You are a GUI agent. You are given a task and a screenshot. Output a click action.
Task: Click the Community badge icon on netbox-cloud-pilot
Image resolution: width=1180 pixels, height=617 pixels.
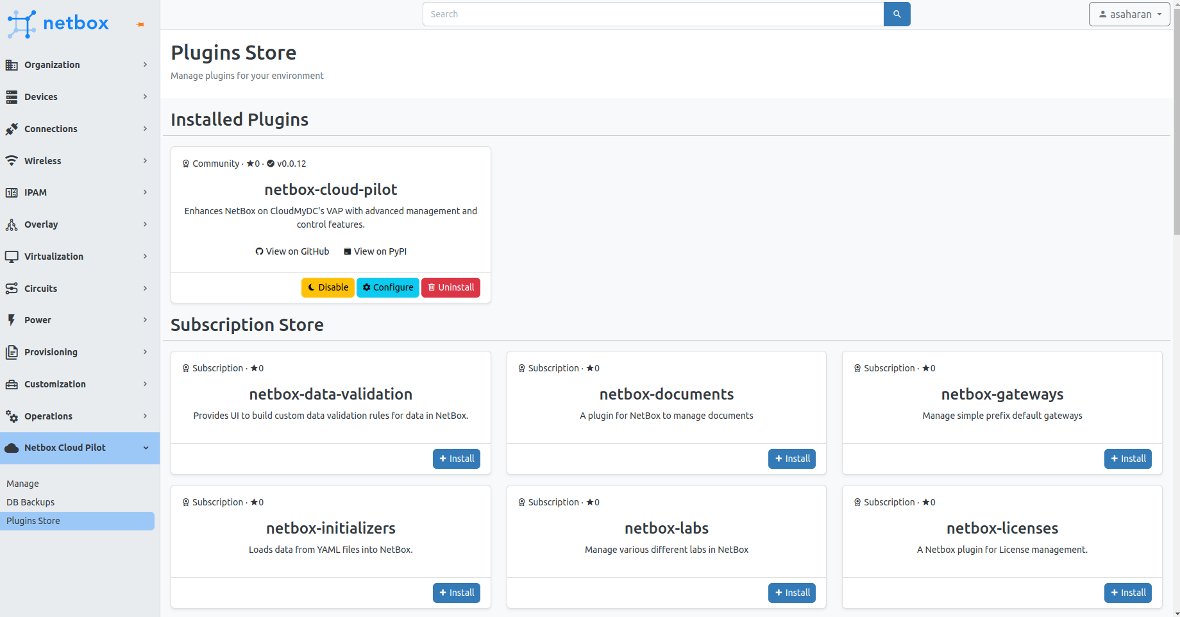click(186, 164)
